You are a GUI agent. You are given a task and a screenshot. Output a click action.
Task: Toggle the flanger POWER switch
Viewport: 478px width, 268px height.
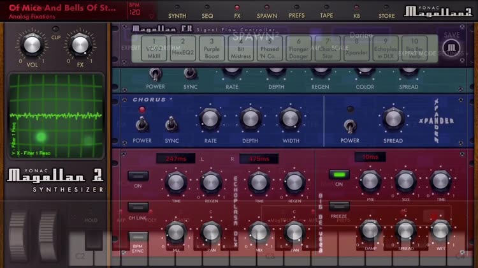coord(156,74)
